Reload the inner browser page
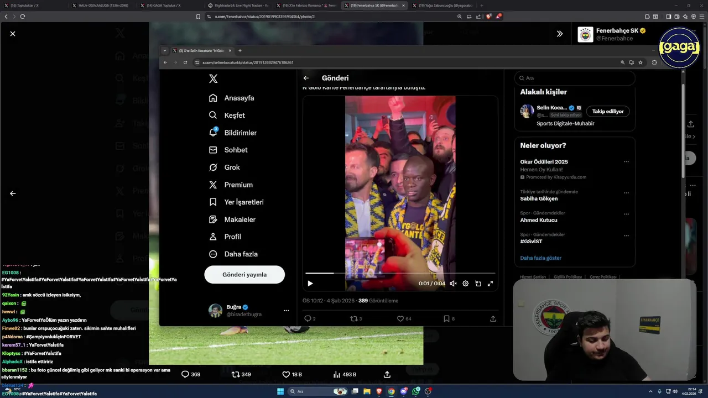Viewport: 708px width, 398px height. pos(185,62)
